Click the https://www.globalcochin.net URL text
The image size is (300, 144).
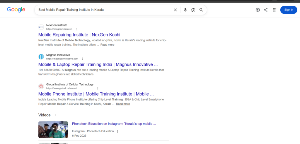(62, 88)
